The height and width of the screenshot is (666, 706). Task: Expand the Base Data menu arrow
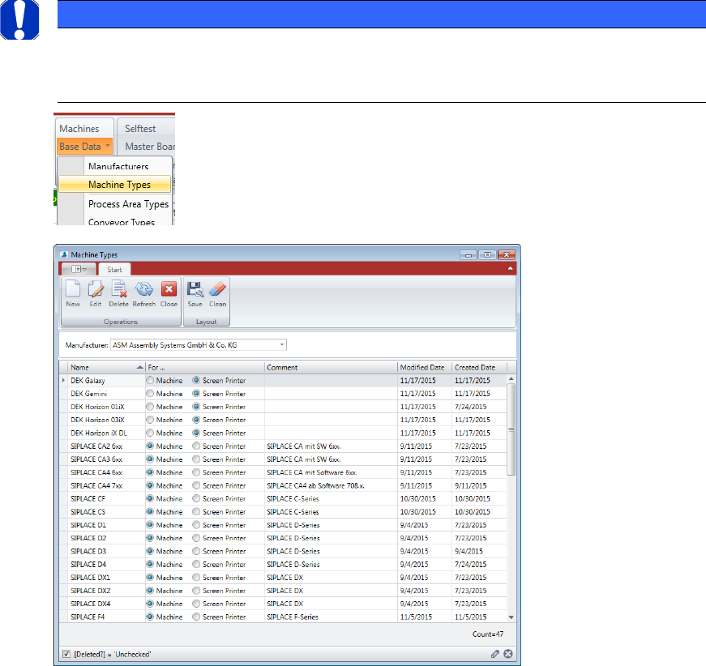[108, 146]
